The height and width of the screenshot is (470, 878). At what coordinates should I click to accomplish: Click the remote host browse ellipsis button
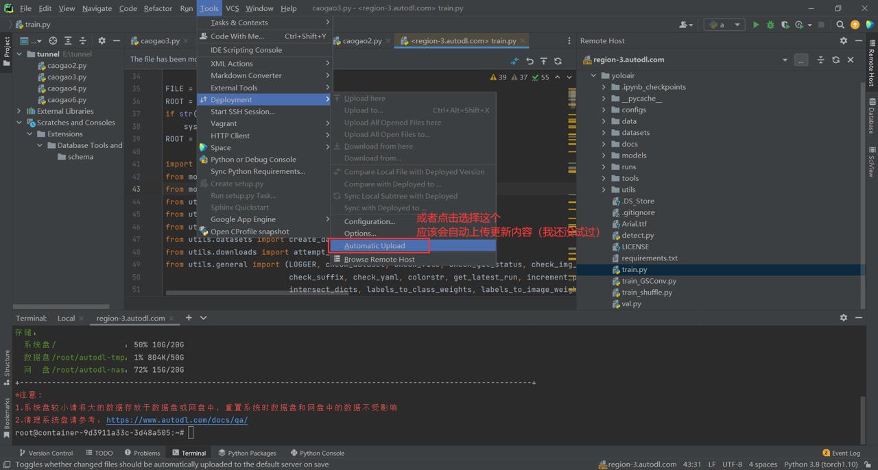click(801, 60)
